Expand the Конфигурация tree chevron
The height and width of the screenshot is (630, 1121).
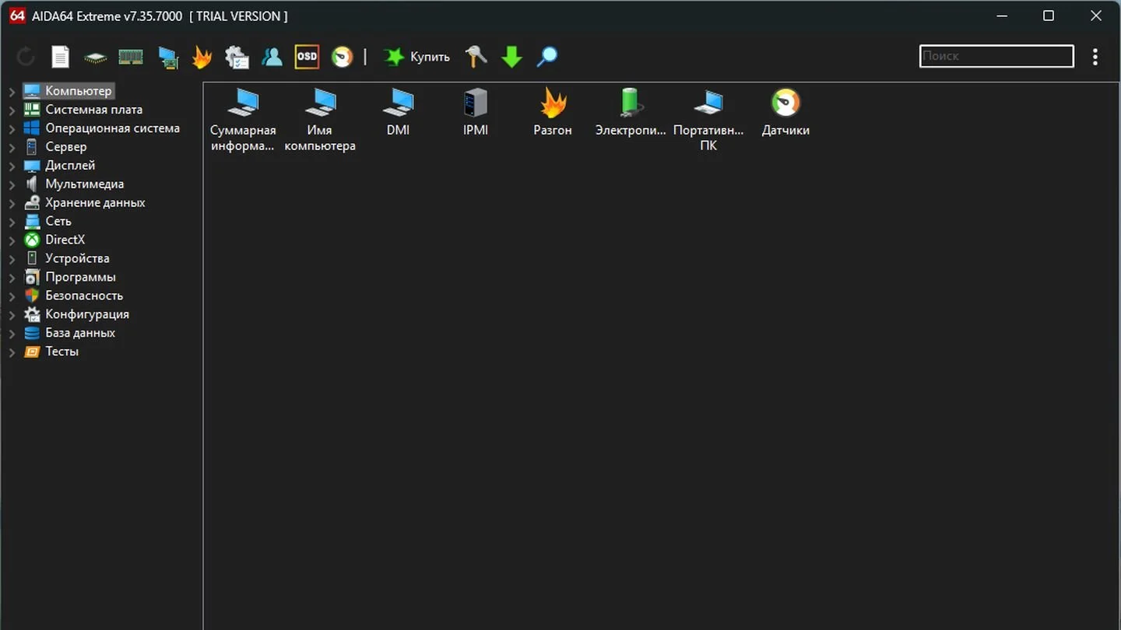pyautogui.click(x=12, y=316)
